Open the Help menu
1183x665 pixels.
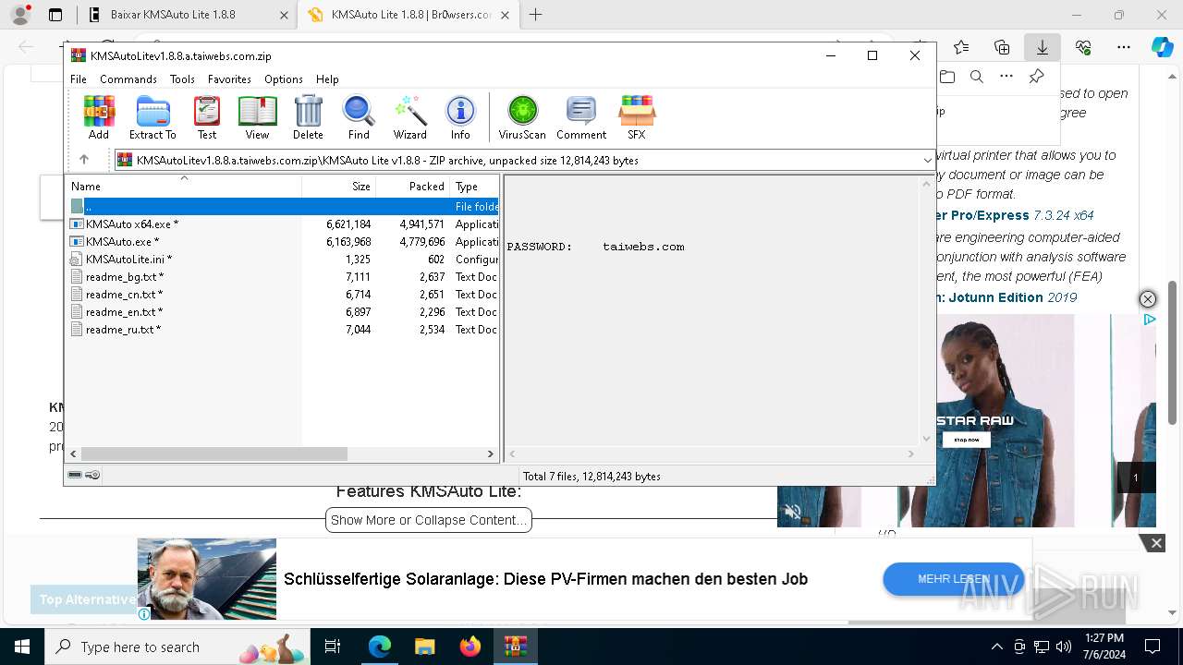pos(327,79)
